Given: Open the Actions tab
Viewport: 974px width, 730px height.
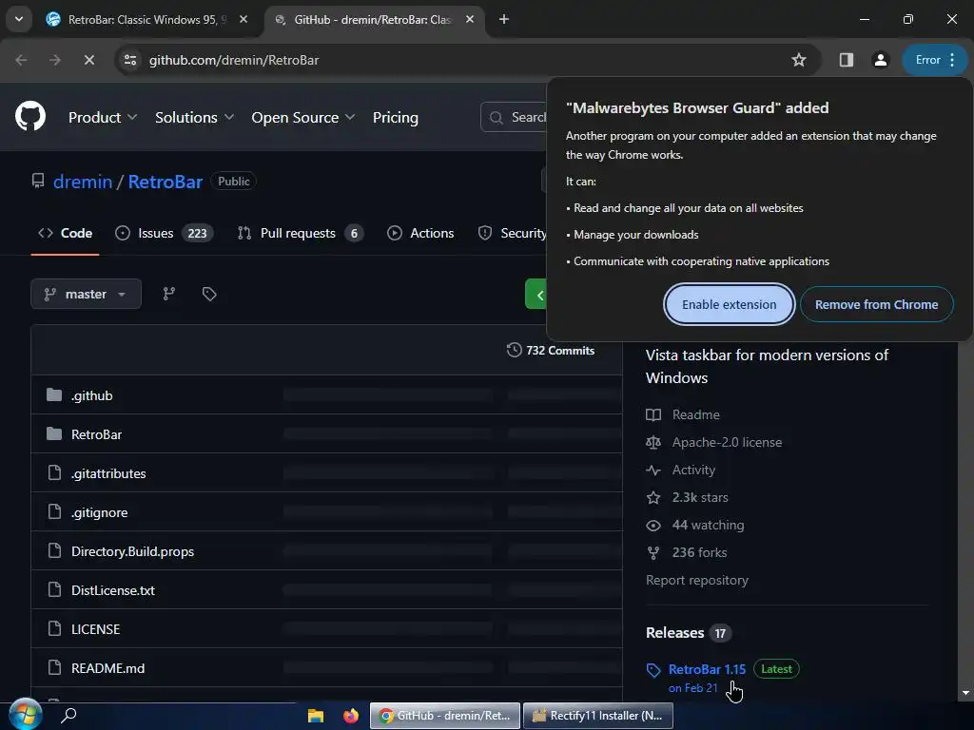Looking at the screenshot, I should tap(420, 233).
